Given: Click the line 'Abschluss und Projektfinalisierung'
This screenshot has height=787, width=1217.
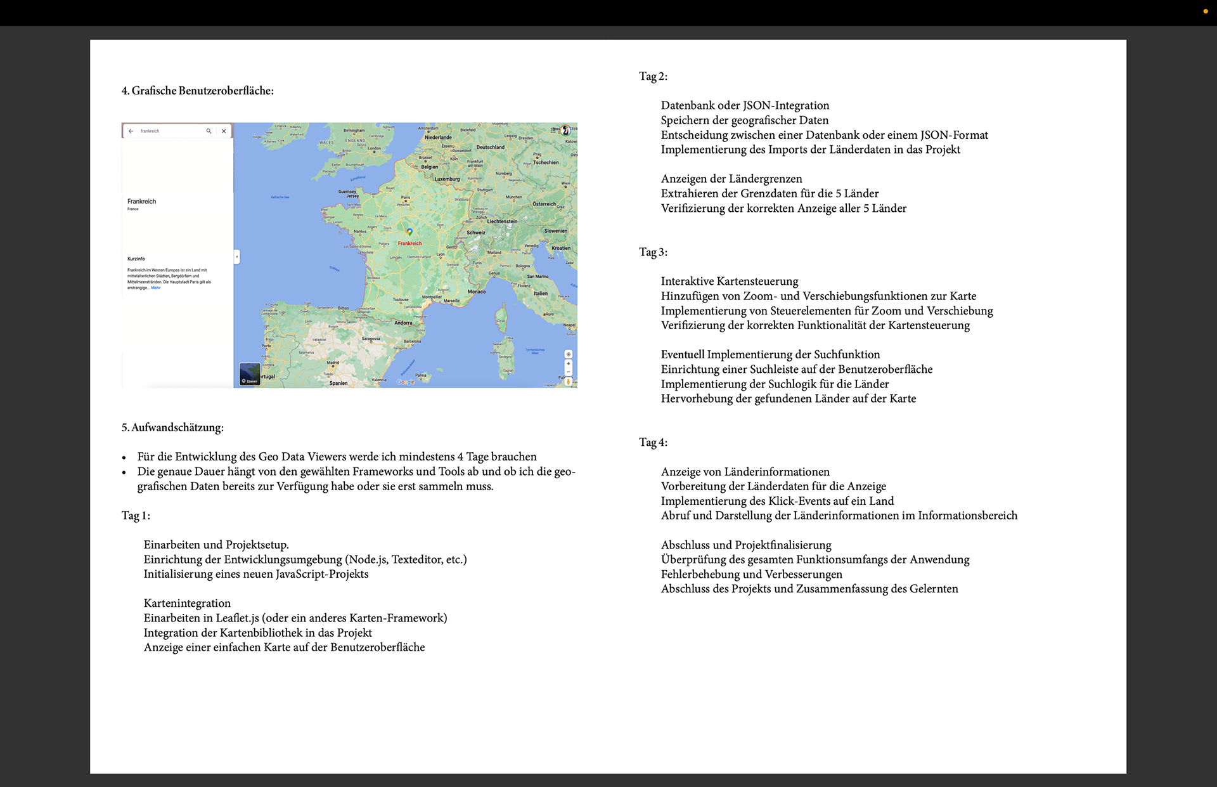Looking at the screenshot, I should pos(746,545).
